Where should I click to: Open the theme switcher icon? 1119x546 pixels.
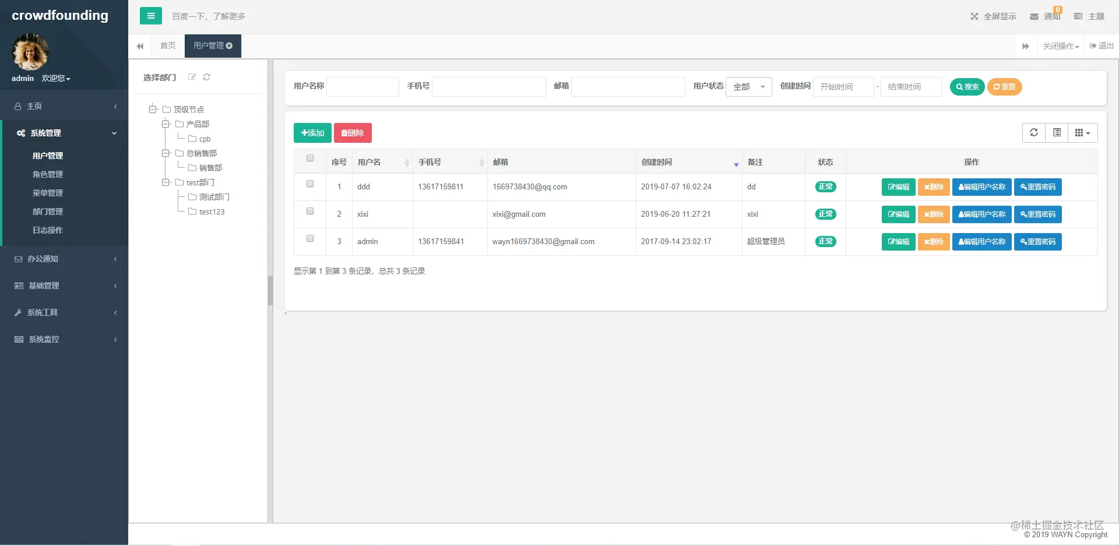(1078, 16)
